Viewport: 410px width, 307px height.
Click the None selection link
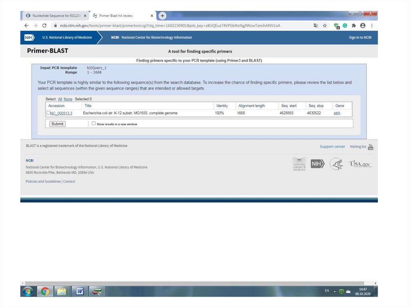68,99
